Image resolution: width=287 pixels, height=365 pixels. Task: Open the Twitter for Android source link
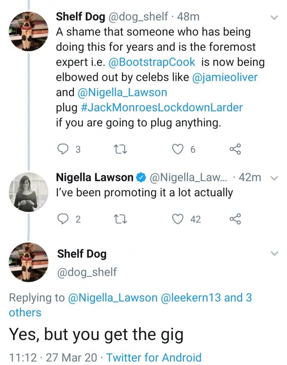point(154,357)
